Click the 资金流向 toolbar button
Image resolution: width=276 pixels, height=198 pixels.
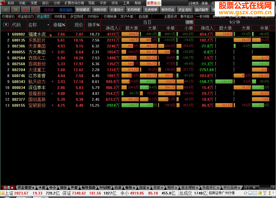pos(185,10)
